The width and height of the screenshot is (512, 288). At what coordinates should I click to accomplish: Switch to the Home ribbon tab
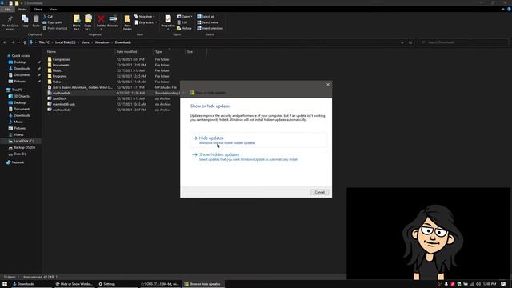coord(22,9)
